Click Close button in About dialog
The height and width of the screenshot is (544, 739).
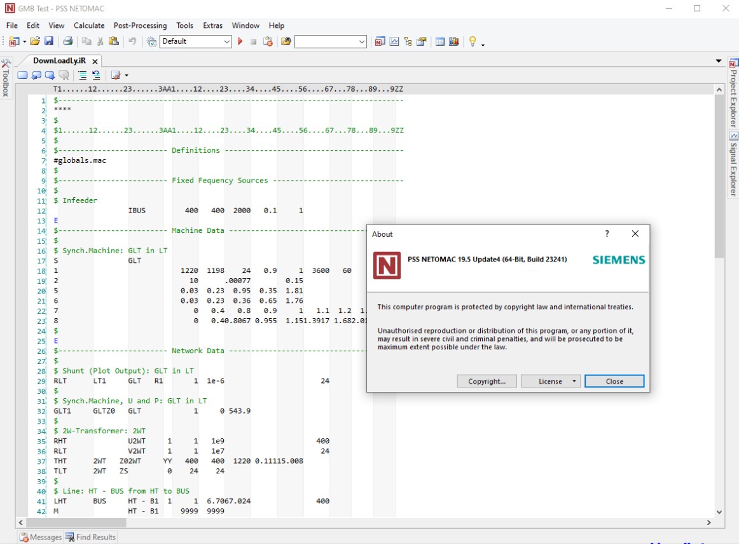[x=614, y=381]
